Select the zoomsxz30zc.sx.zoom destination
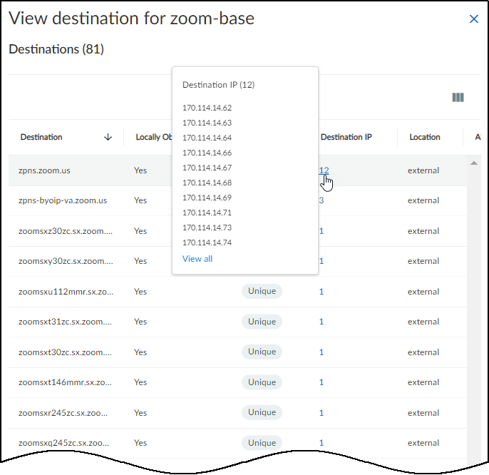 [x=66, y=231]
